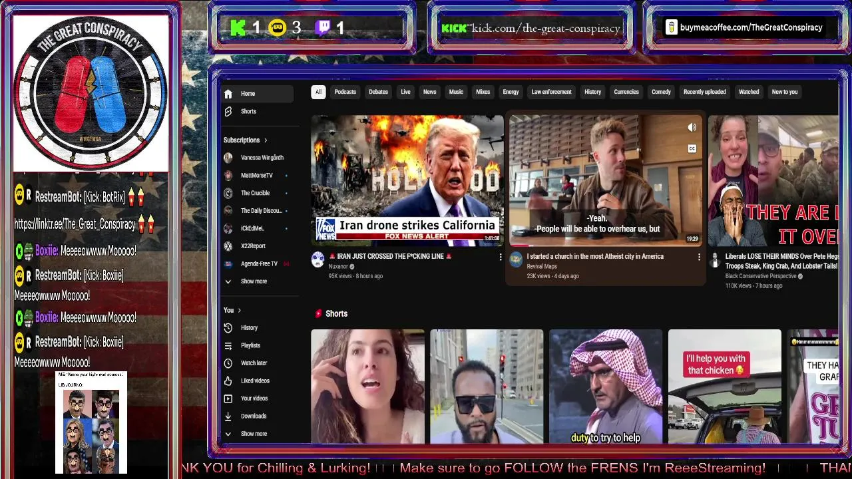The height and width of the screenshot is (479, 852).
Task: Open Short with man in sunglasses
Action: click(487, 386)
